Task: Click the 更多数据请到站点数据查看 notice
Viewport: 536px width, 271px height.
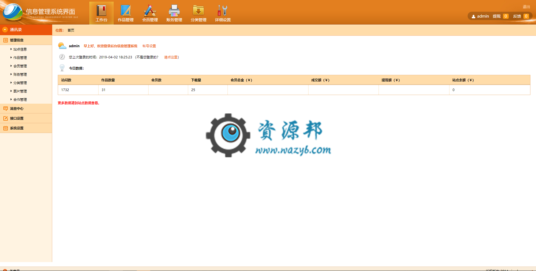Action: click(x=79, y=103)
